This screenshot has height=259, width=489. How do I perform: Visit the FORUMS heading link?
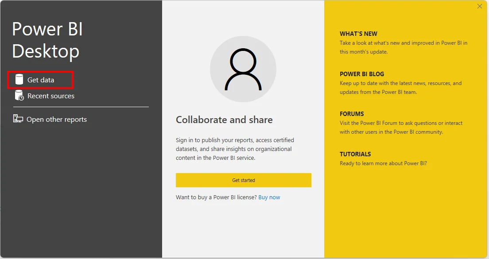coord(352,114)
